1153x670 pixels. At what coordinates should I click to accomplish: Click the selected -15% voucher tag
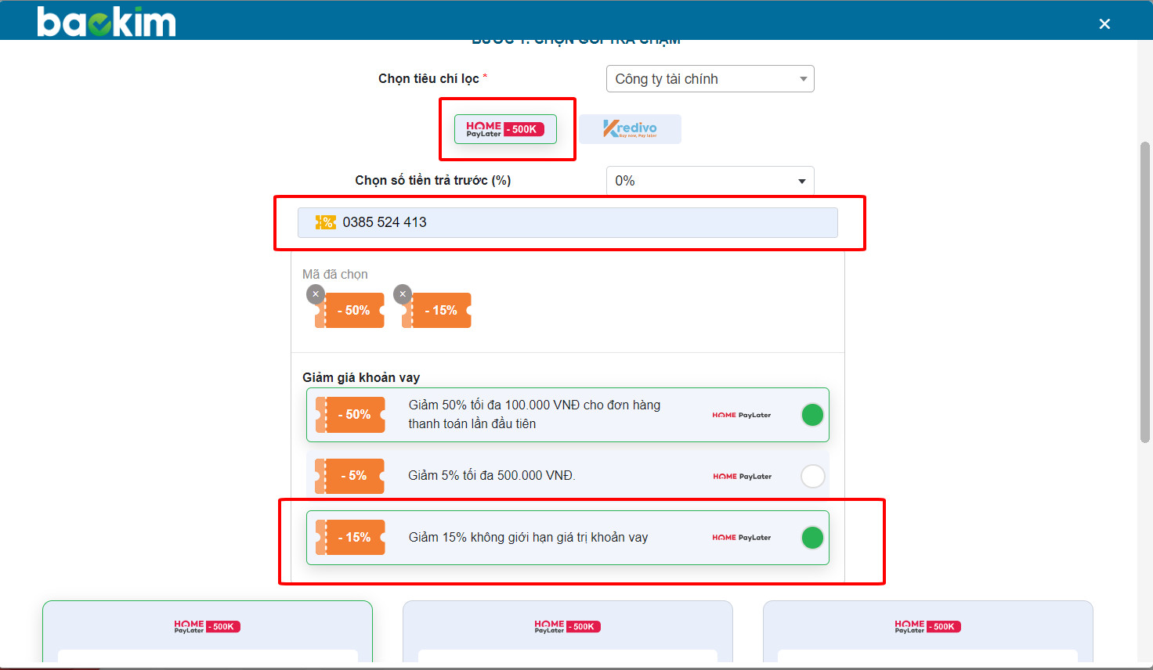(x=438, y=311)
